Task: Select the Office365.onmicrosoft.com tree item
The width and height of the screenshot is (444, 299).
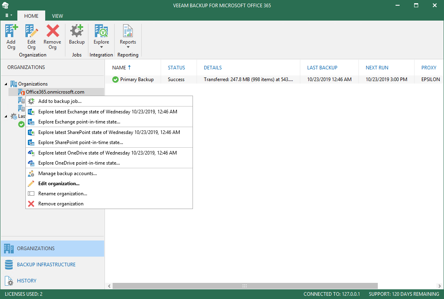Action: coord(57,92)
